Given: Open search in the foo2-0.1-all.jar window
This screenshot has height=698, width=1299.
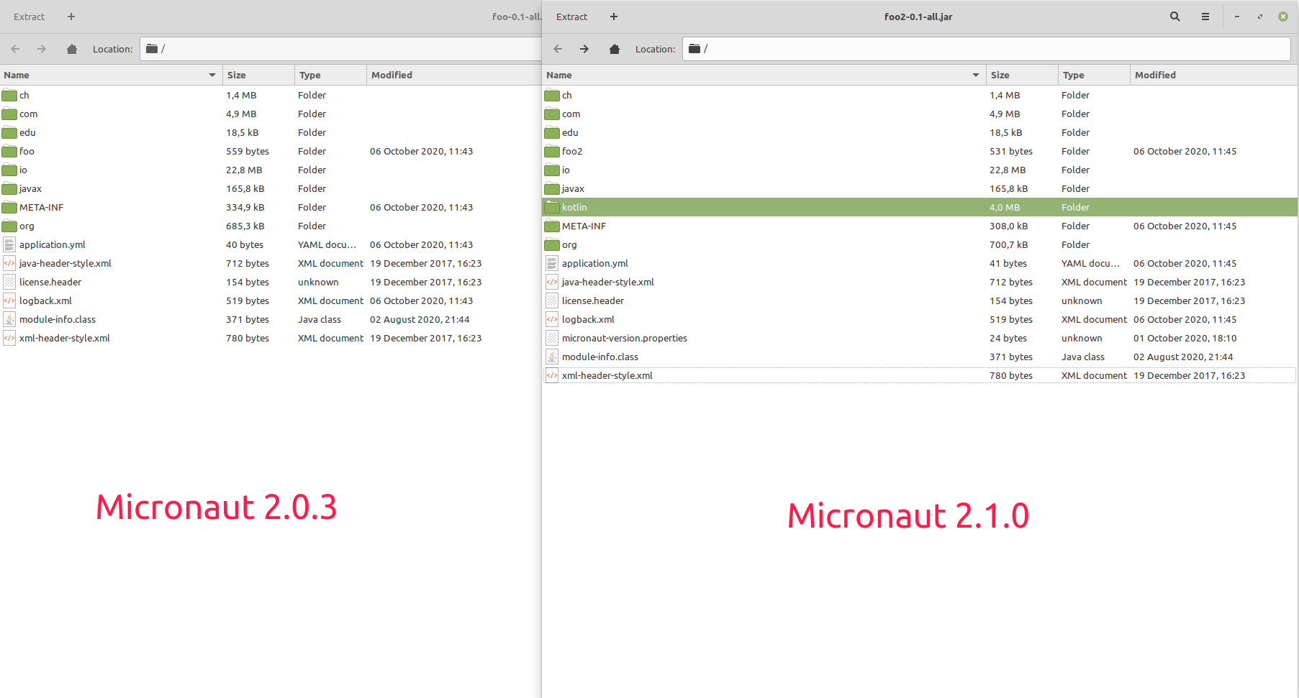Looking at the screenshot, I should point(1175,17).
